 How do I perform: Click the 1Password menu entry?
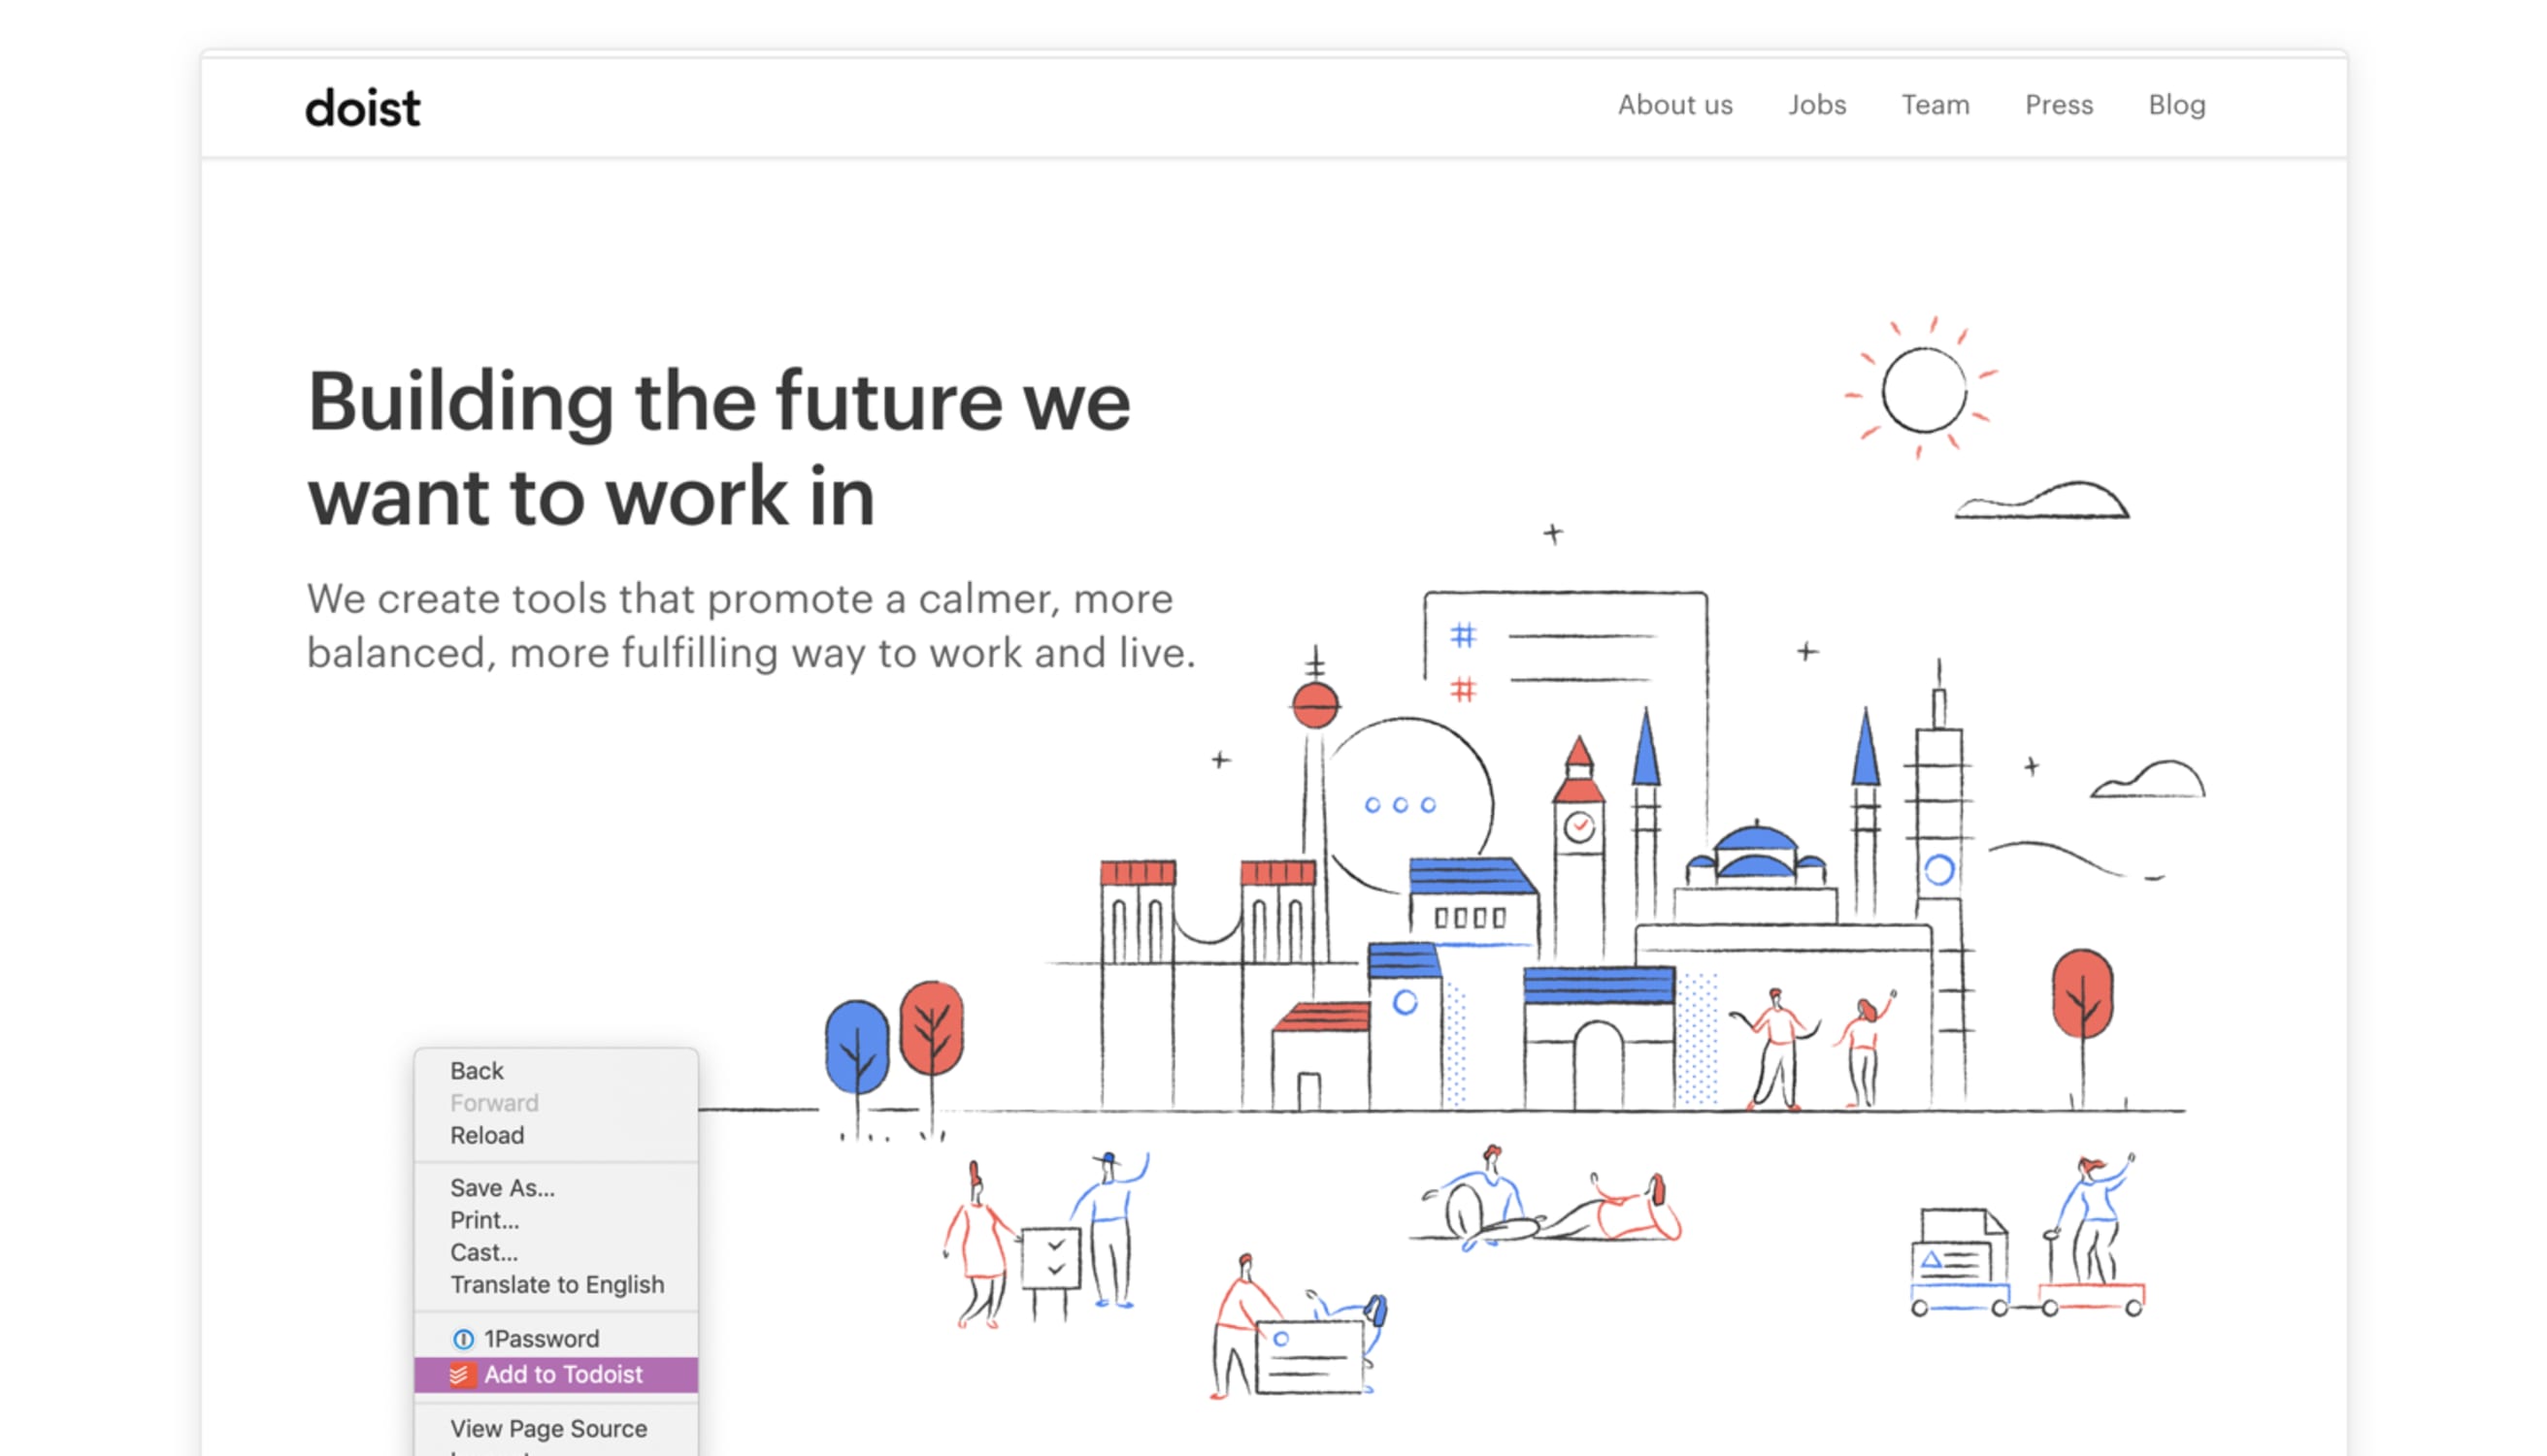coord(542,1339)
